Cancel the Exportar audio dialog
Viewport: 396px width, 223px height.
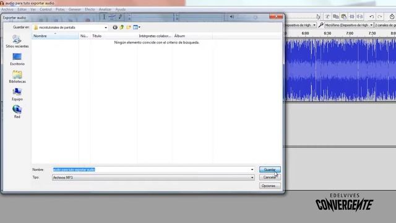pos(270,177)
